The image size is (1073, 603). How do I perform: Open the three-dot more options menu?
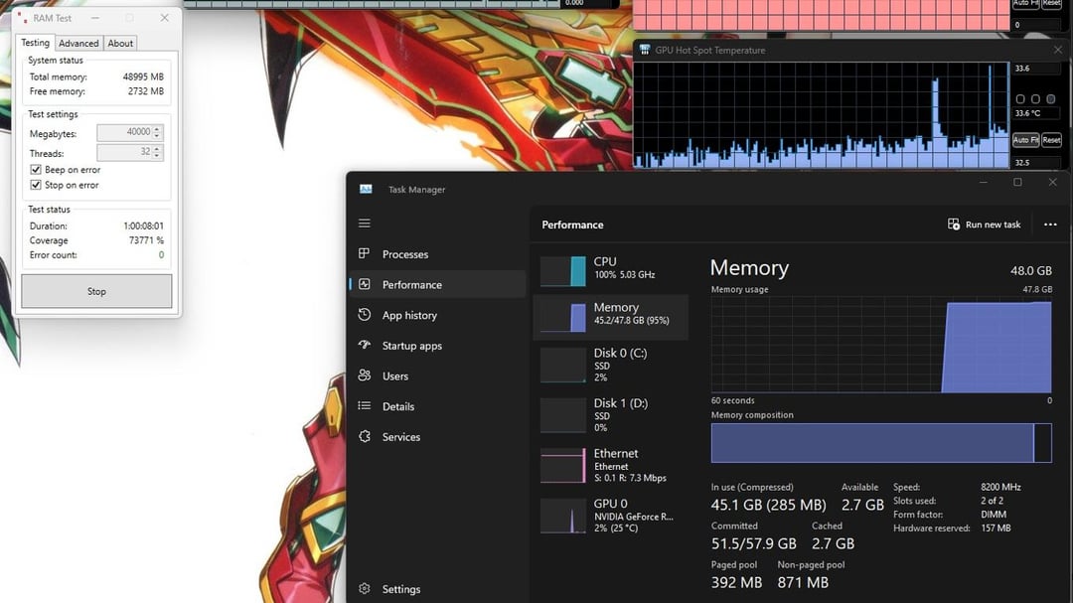(x=1050, y=225)
